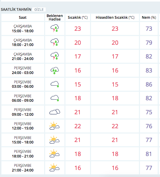Click light rain icon for Perşembe 03:00 - 06:00
Screen dimensions: 160x177
tap(54, 84)
